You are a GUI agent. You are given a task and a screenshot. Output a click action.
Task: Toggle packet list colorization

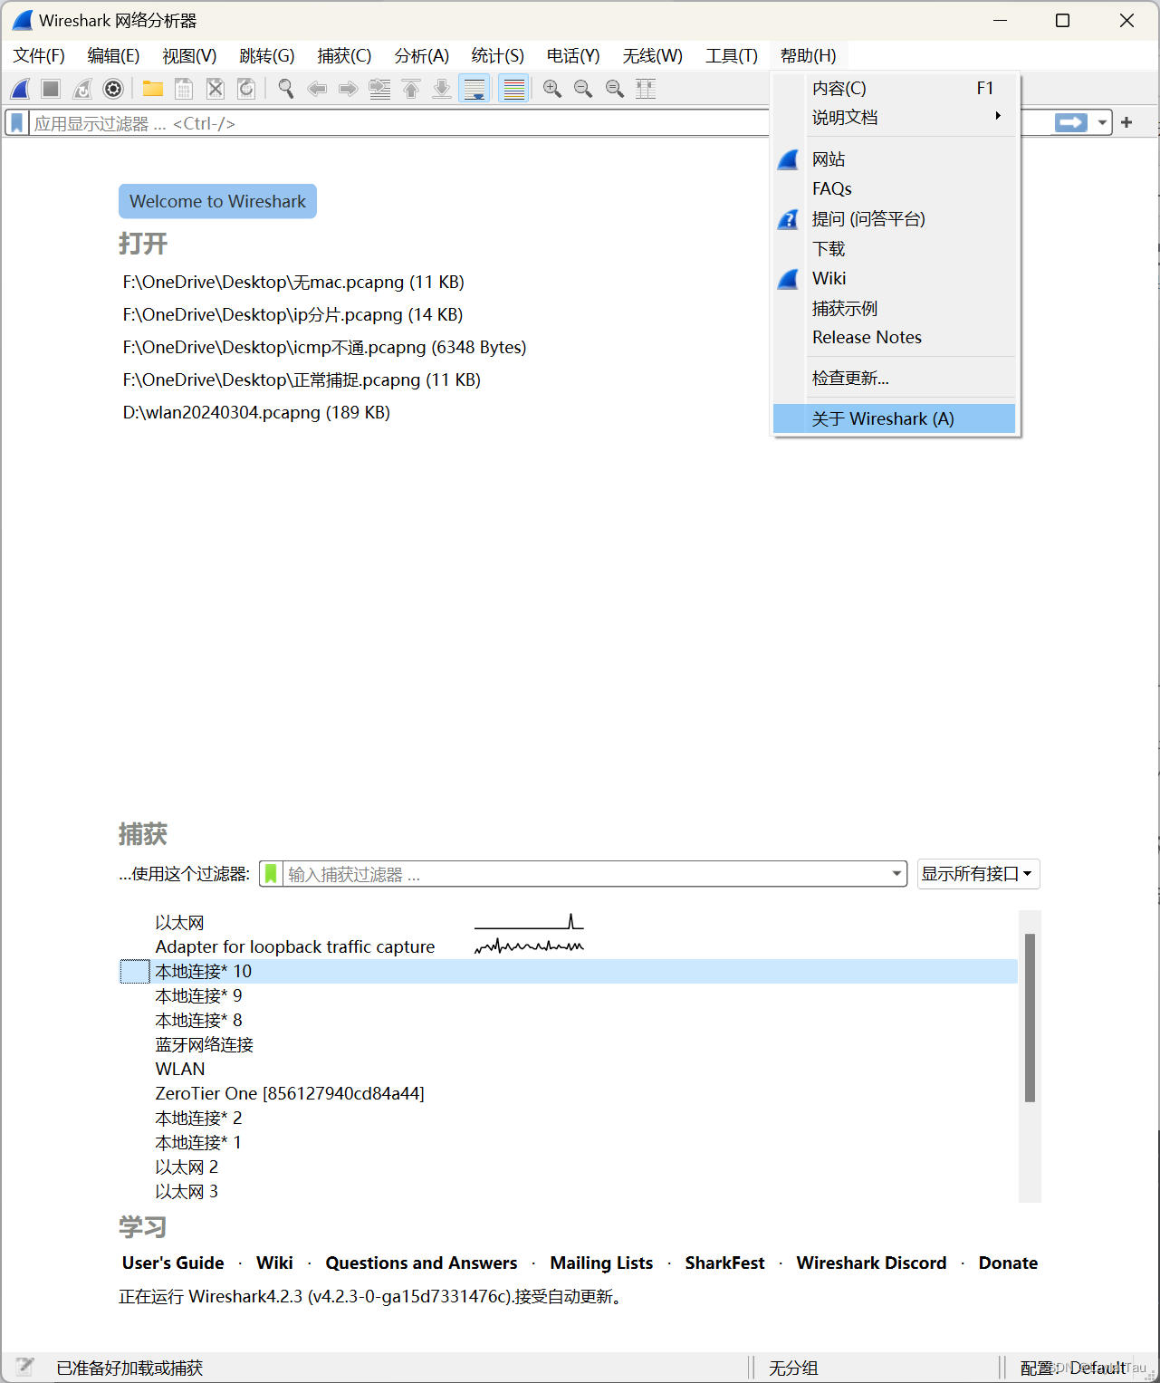[513, 89]
